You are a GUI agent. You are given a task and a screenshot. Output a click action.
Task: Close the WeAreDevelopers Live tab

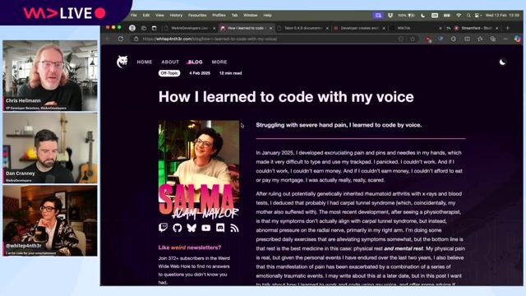pyautogui.click(x=214, y=28)
